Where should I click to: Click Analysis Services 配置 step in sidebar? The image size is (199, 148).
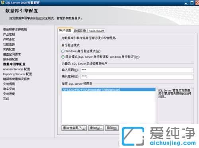pyautogui.click(x=17, y=69)
